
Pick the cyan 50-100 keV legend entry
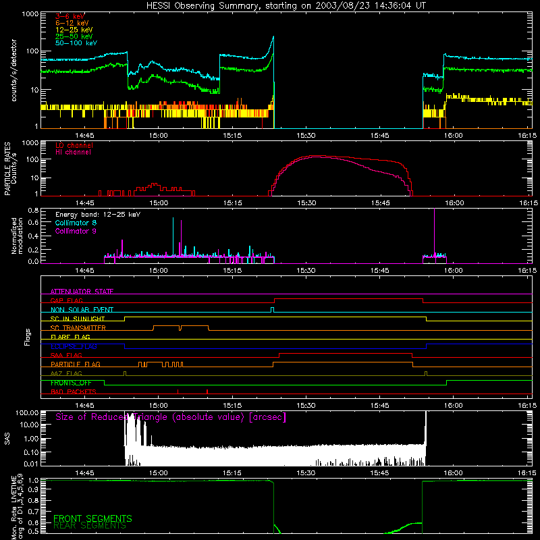(76, 43)
